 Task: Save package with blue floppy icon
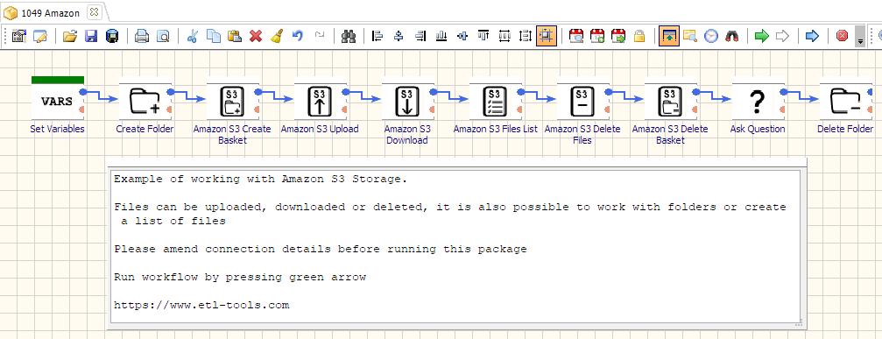91,37
